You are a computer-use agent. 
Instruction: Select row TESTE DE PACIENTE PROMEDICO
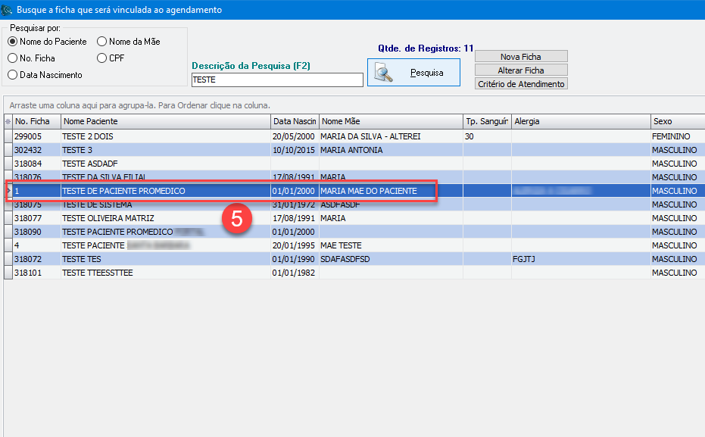click(x=165, y=191)
